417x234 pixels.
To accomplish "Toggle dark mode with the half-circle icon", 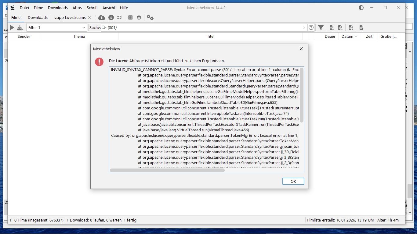I will [361, 8].
